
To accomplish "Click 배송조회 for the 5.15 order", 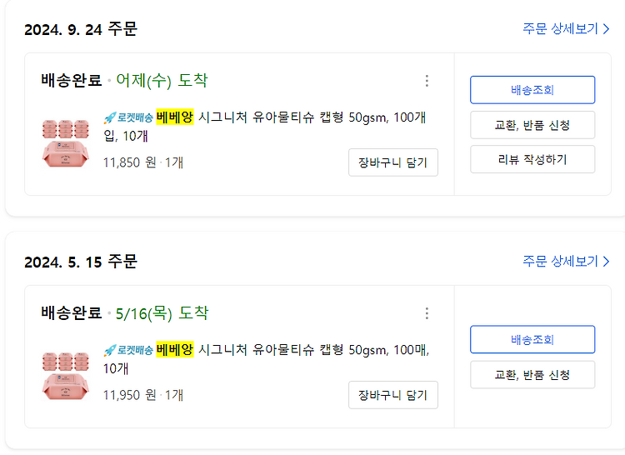I will (x=532, y=339).
